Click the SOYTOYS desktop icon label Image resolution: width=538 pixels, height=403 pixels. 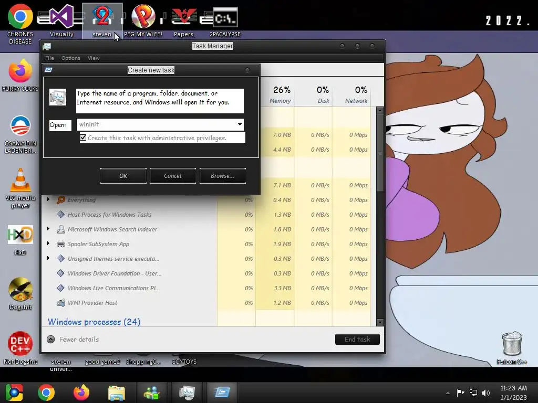(x=184, y=362)
